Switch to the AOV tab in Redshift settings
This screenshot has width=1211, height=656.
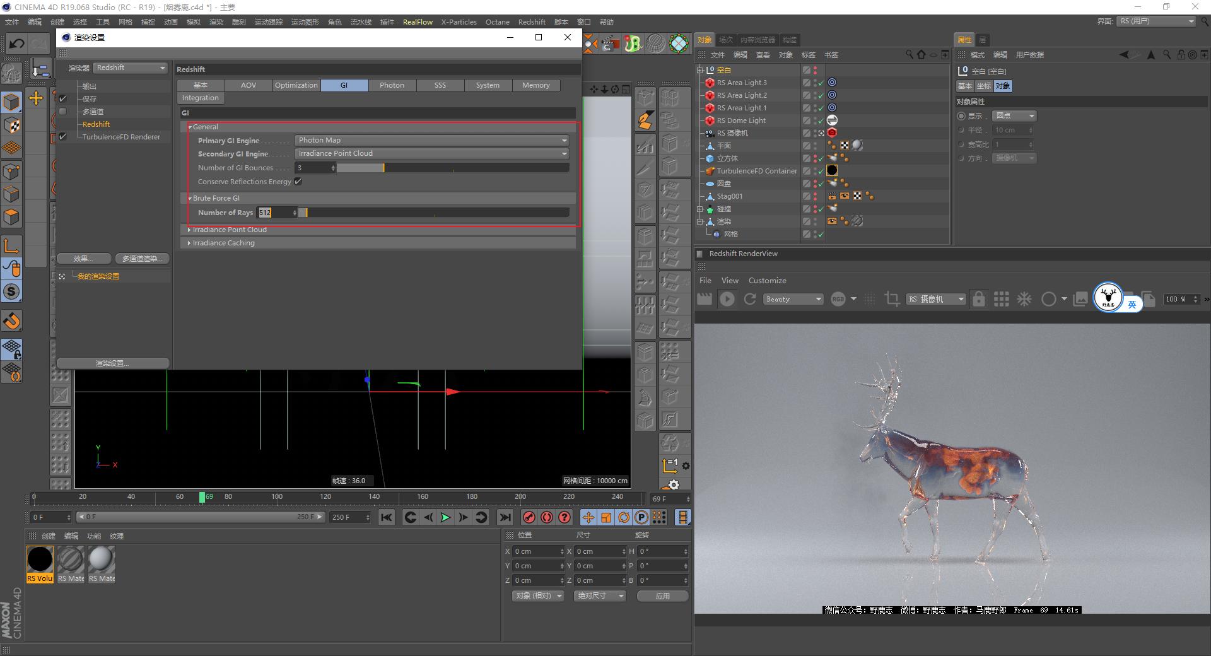point(248,85)
